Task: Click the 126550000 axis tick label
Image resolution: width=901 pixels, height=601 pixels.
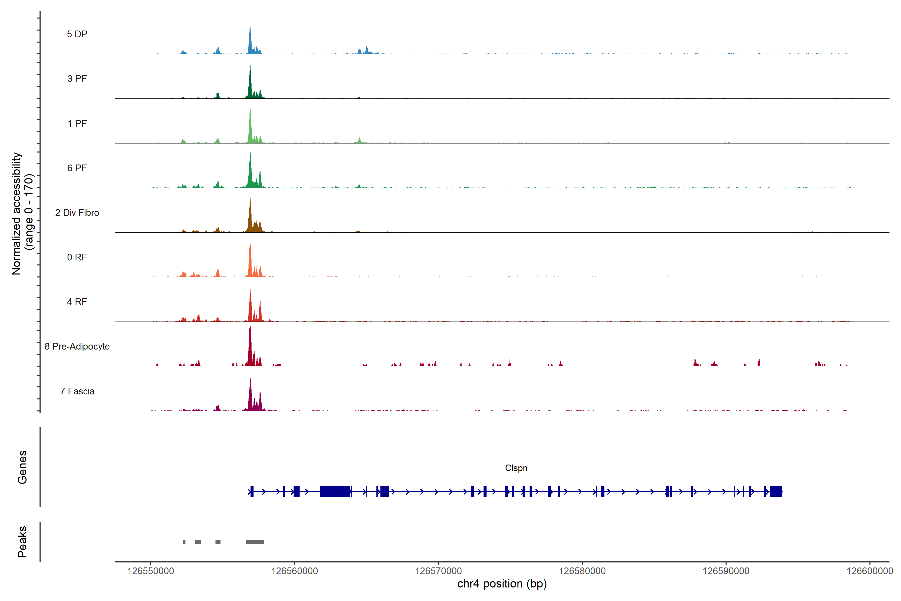Action: pyautogui.click(x=151, y=571)
